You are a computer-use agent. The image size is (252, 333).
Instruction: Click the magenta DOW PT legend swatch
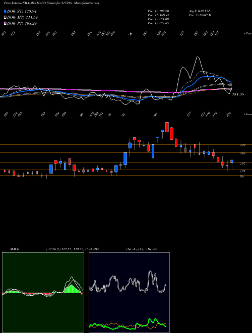pos(5,23)
